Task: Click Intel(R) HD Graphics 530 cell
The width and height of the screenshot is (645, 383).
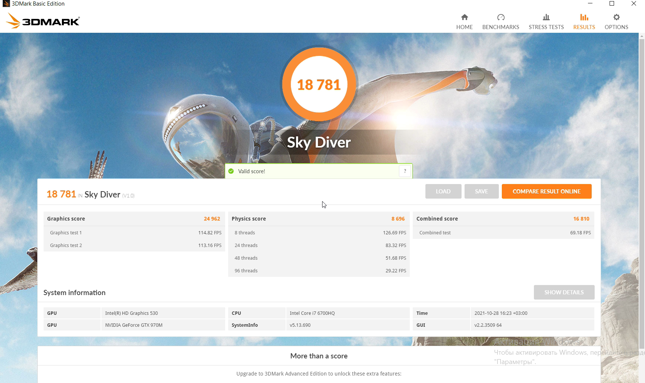Action: [x=163, y=313]
